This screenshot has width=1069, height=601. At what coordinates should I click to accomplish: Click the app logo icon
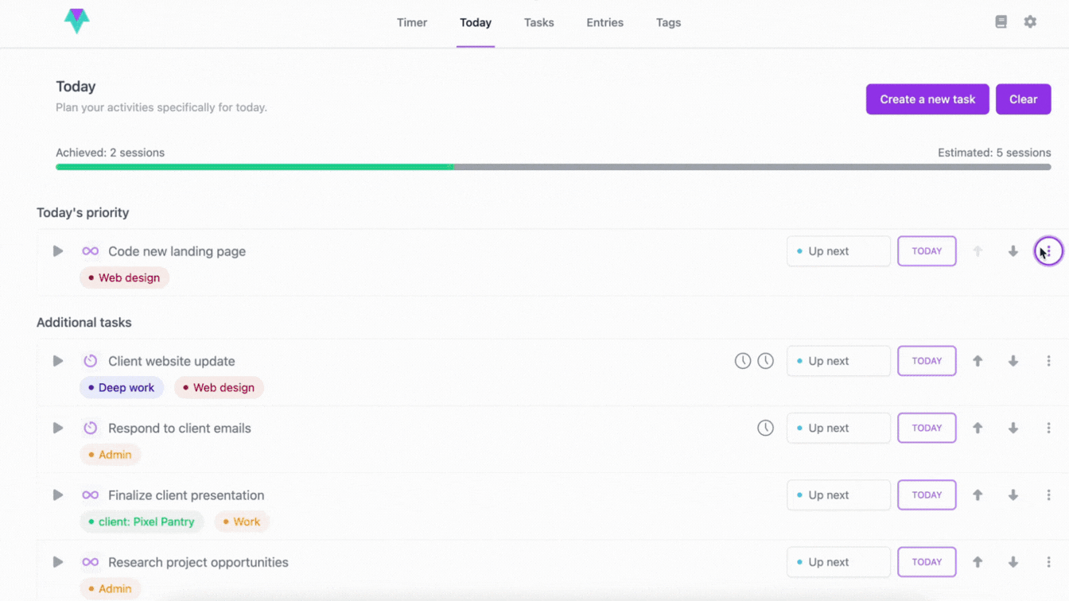pos(76,21)
